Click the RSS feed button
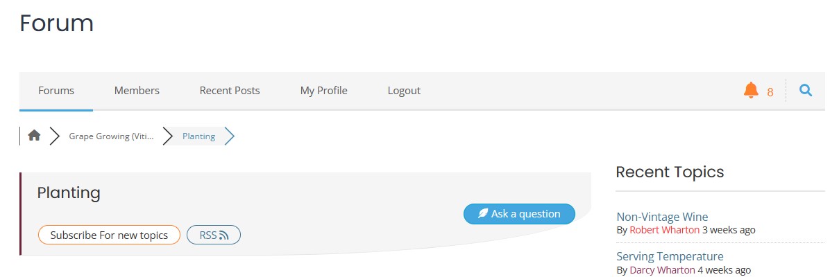 214,235
